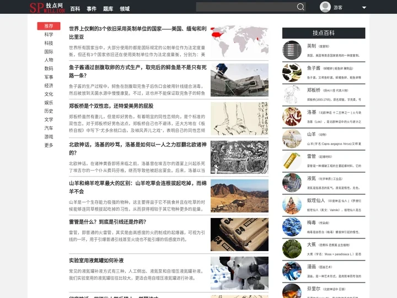Click the 芬里尔 encyclopedia round icon

pos(292,291)
